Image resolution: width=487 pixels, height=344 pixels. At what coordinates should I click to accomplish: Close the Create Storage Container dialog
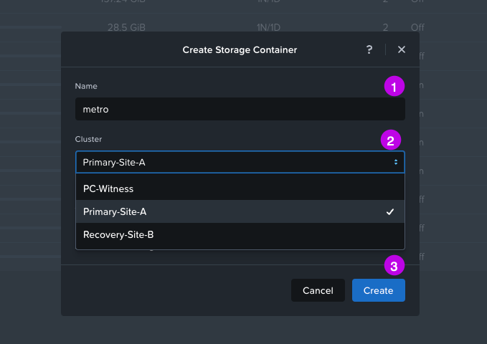pyautogui.click(x=401, y=49)
